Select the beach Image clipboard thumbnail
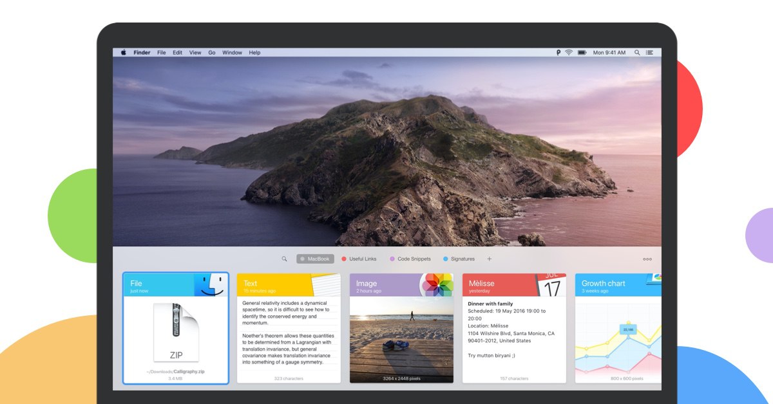The height and width of the screenshot is (404, 773). pos(401,340)
